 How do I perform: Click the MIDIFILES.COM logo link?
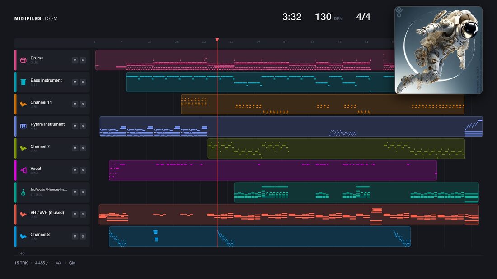click(36, 18)
